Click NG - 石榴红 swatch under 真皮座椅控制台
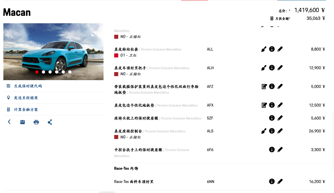Image resolution: width=334 pixels, height=193 pixels. [116, 137]
